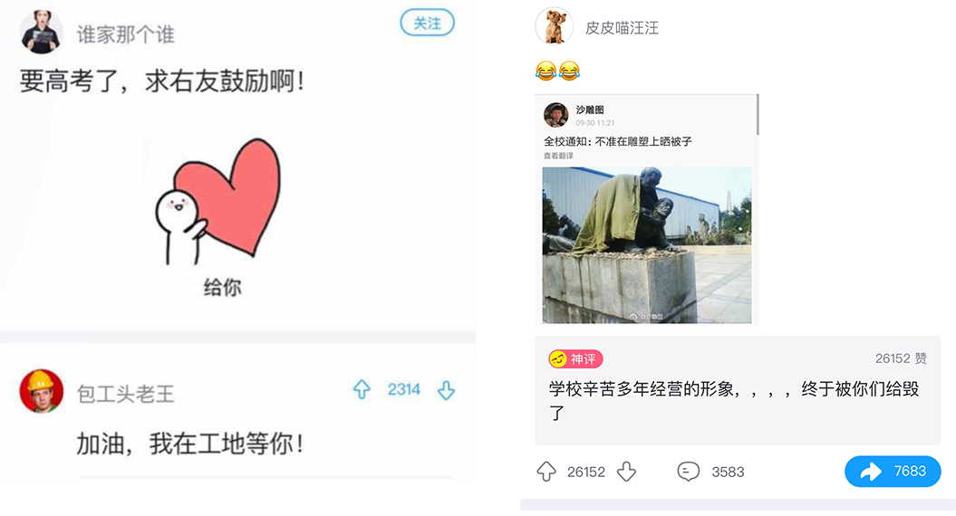Open 沙雕图 avatar in embedded screenshot
Image resolution: width=956 pixels, height=516 pixels.
(x=556, y=115)
